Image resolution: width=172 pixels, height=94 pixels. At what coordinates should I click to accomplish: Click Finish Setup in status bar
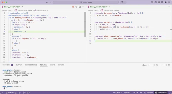point(161,92)
